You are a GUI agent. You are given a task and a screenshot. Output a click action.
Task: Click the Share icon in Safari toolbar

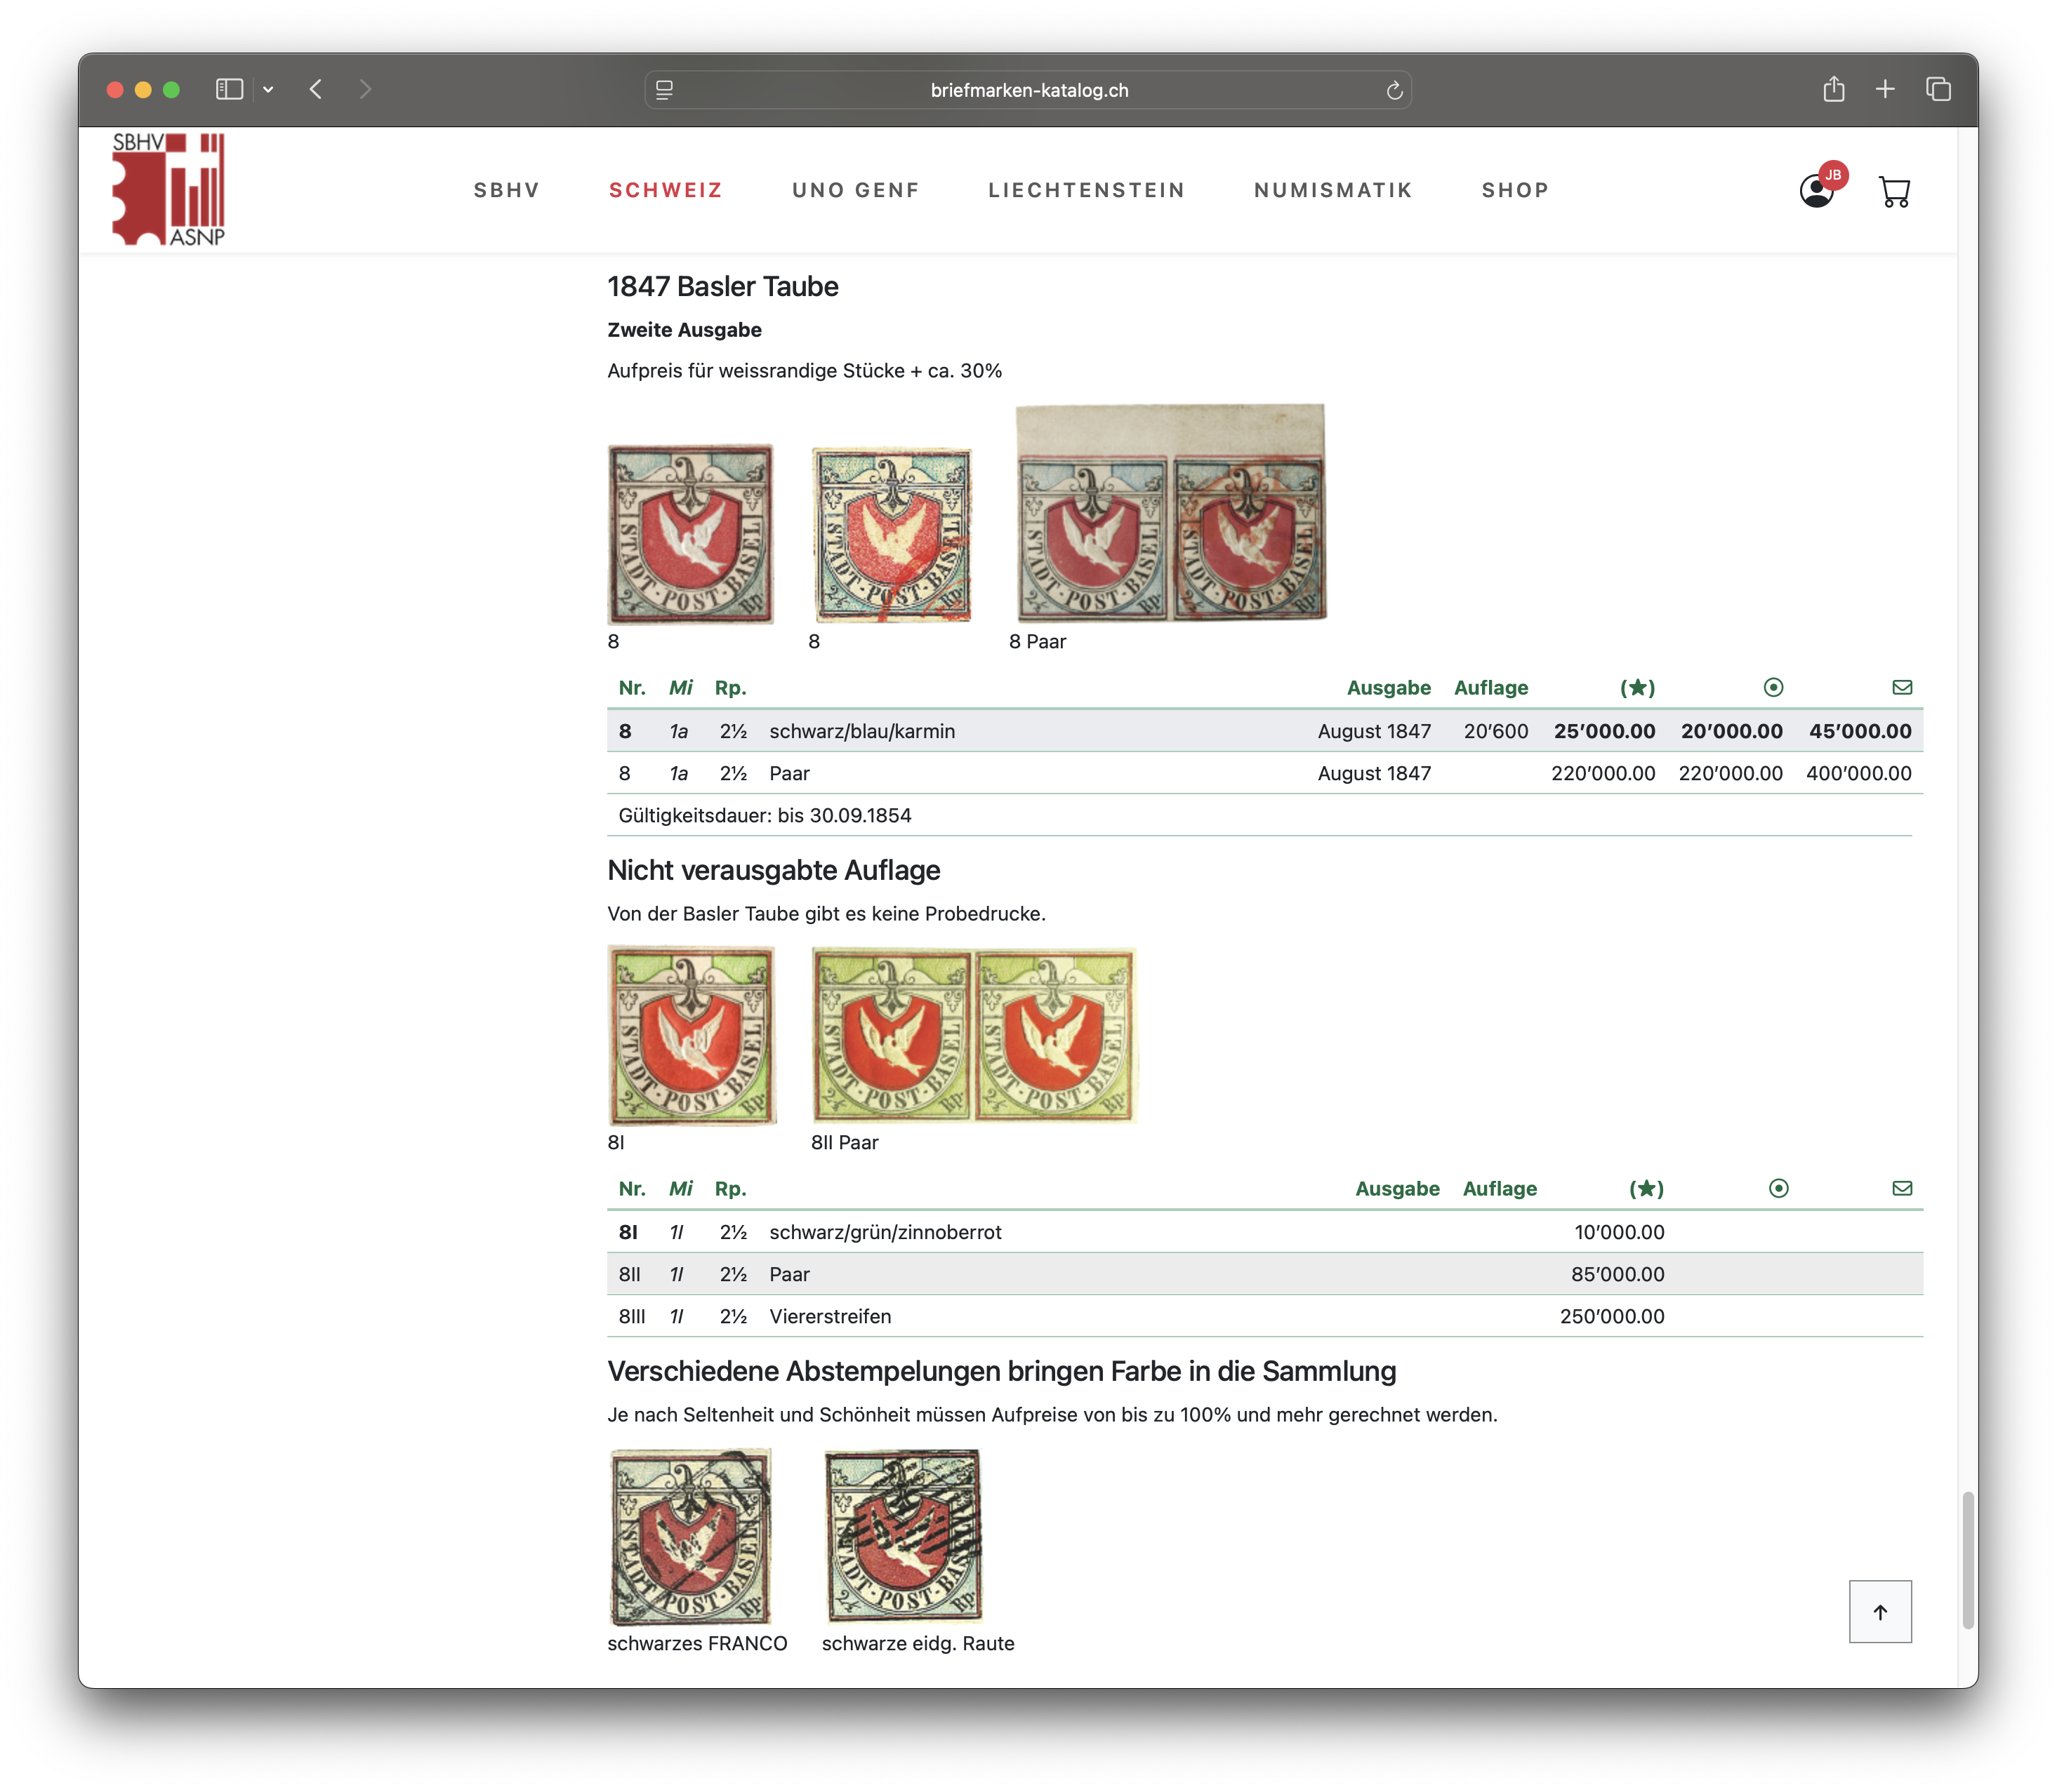click(1834, 89)
